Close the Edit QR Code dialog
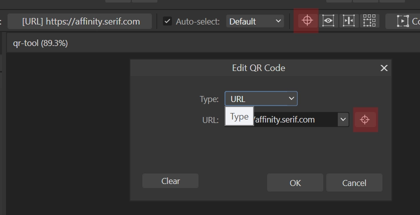 [384, 68]
